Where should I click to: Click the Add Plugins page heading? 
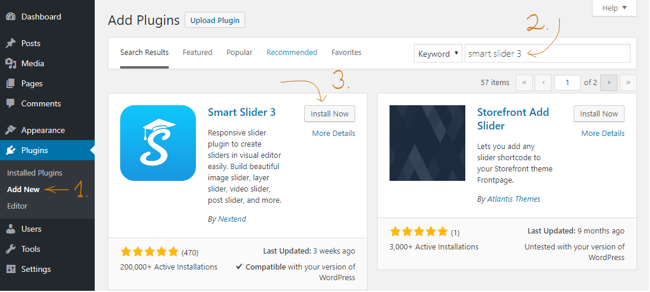(143, 20)
